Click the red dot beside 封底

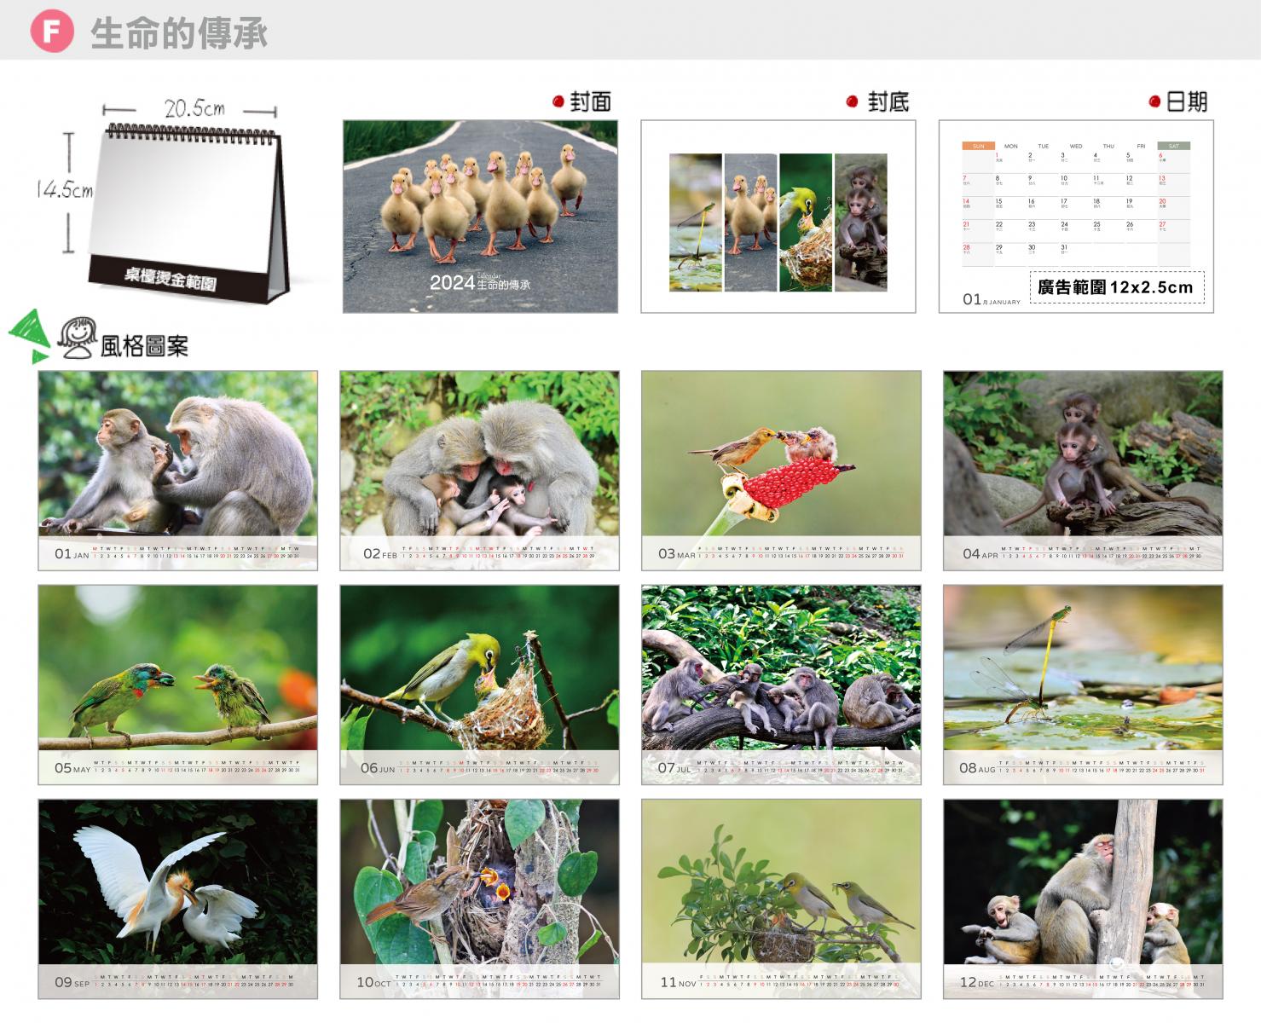point(852,102)
